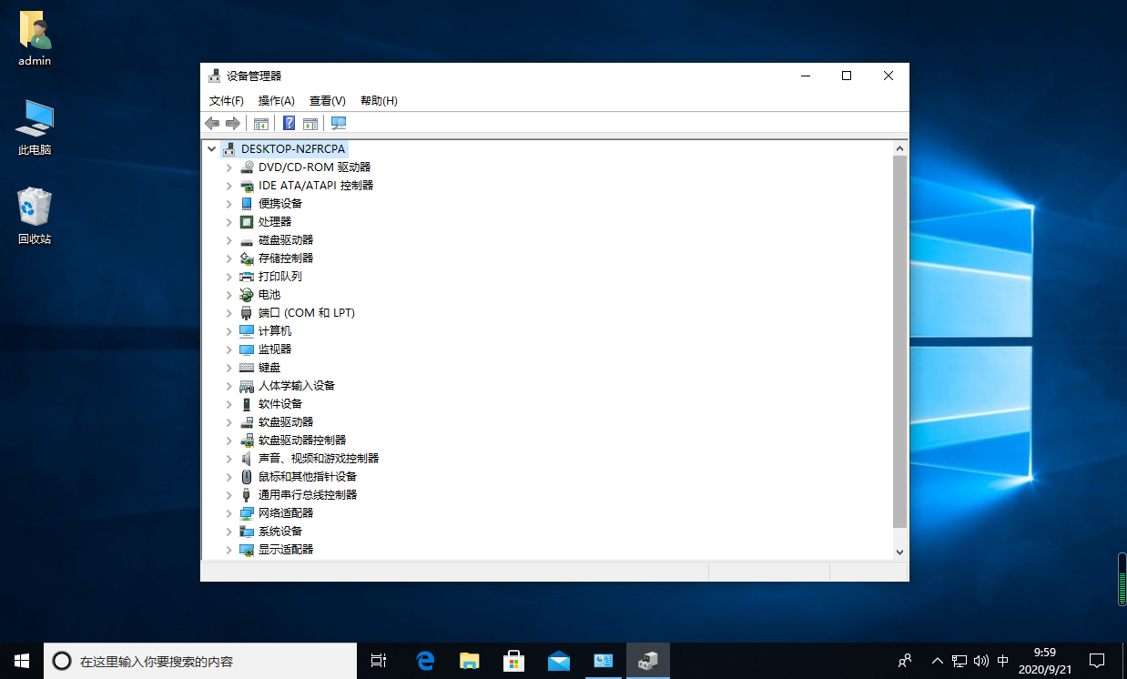
Task: Click the Windows Start button
Action: coord(22,661)
